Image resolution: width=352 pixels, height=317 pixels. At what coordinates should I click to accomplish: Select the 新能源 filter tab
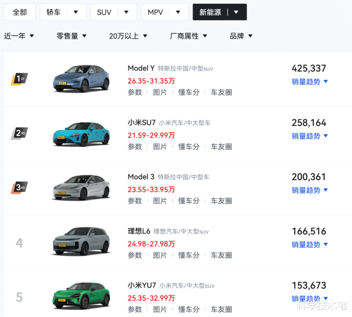tap(211, 12)
